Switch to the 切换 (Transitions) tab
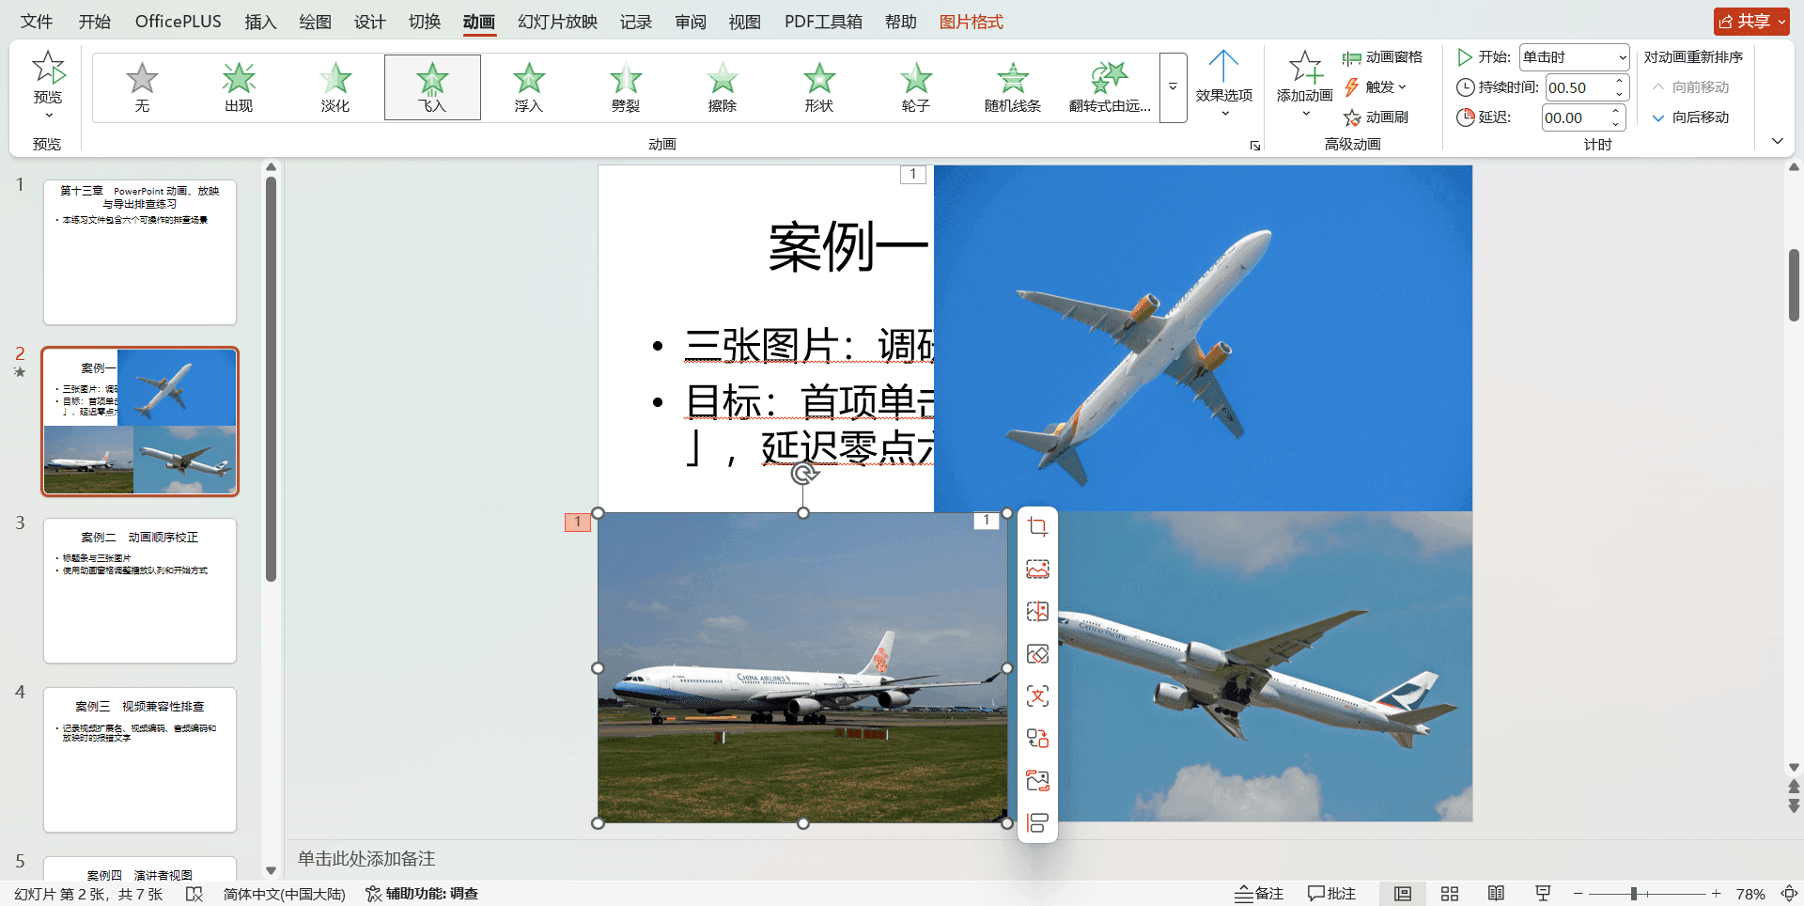 tap(425, 22)
